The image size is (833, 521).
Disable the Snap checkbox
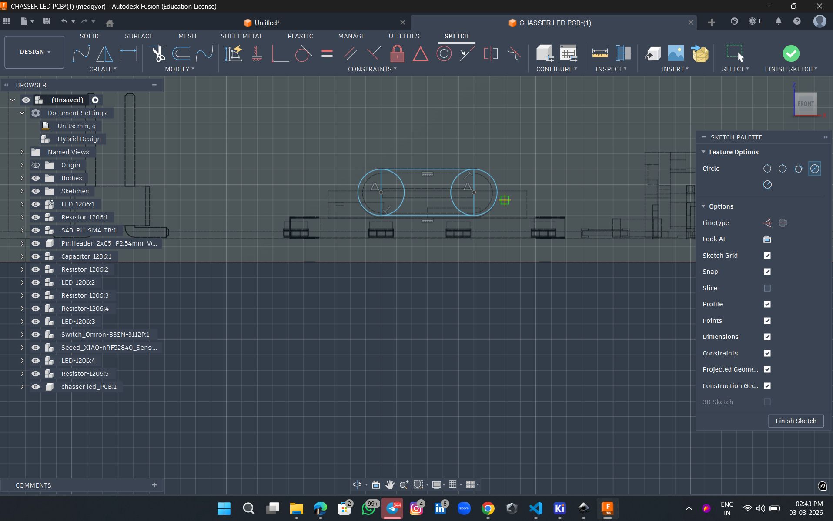pos(767,272)
